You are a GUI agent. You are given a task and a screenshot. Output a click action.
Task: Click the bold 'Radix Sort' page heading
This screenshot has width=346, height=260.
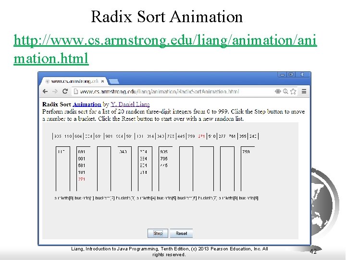(x=57, y=104)
